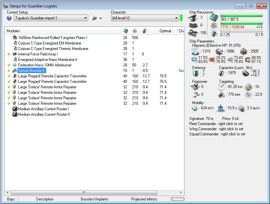The height and width of the screenshot is (204, 270).
Task: Click the first Regard Capacitor Transmitter icon
Action: point(15,76)
